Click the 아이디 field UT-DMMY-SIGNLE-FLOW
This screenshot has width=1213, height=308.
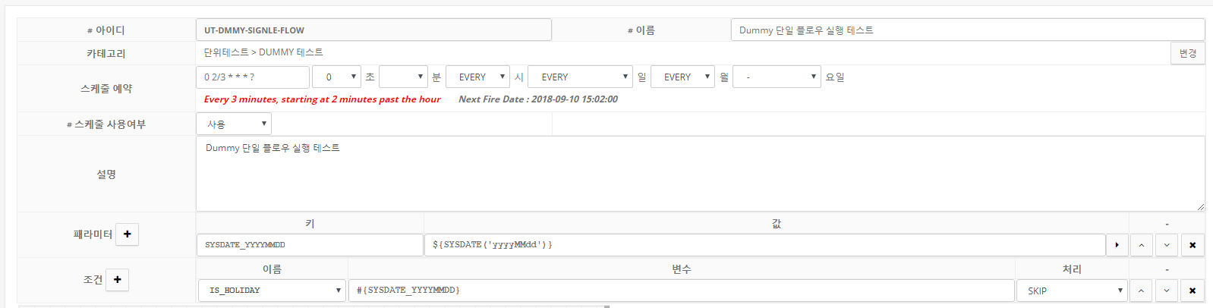pyautogui.click(x=373, y=30)
